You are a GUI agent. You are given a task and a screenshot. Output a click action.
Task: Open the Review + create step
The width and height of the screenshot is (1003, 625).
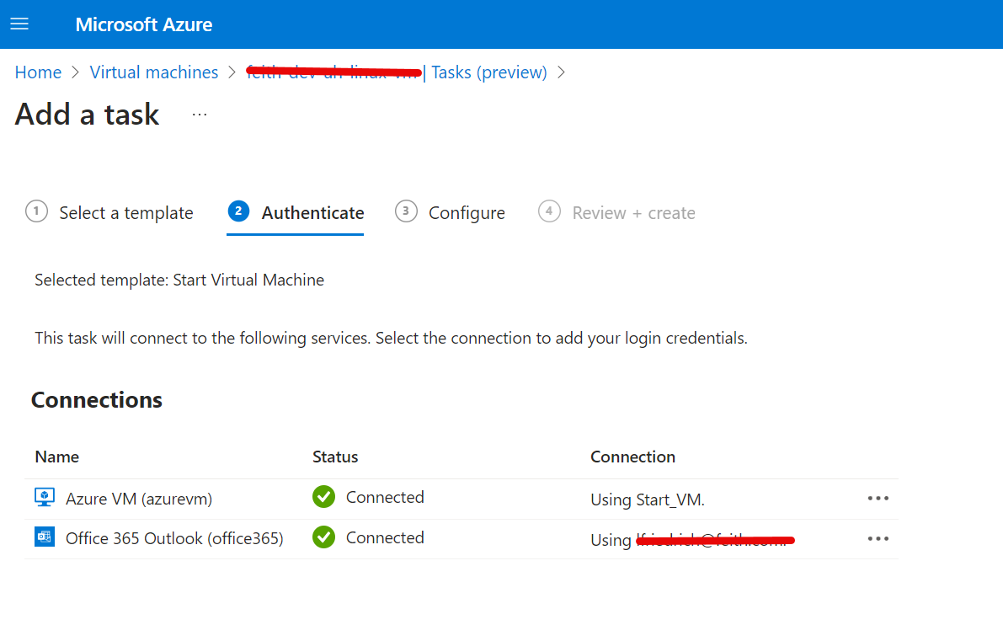tap(616, 212)
